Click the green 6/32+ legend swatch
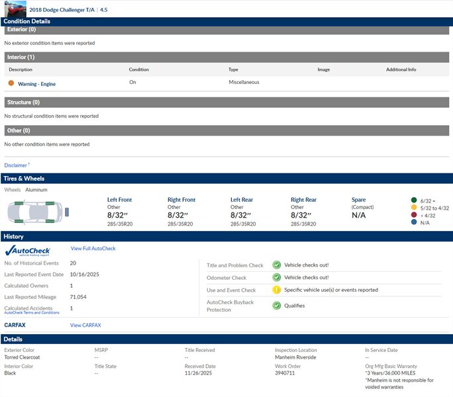Screen dimensions: 453x397 click(x=414, y=200)
